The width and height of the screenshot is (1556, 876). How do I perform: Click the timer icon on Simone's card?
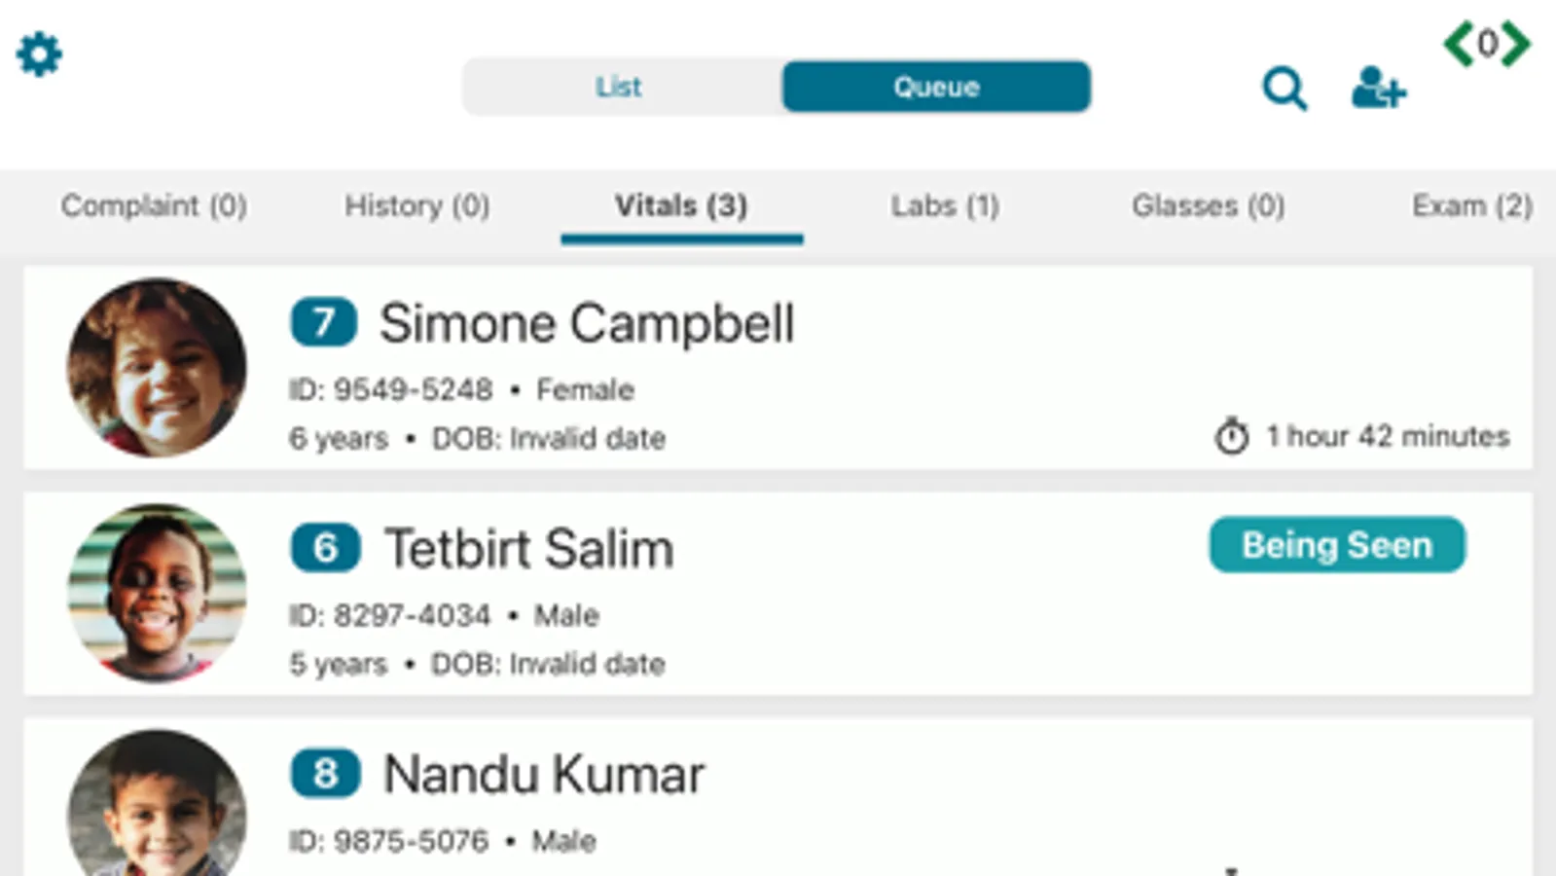click(x=1231, y=436)
